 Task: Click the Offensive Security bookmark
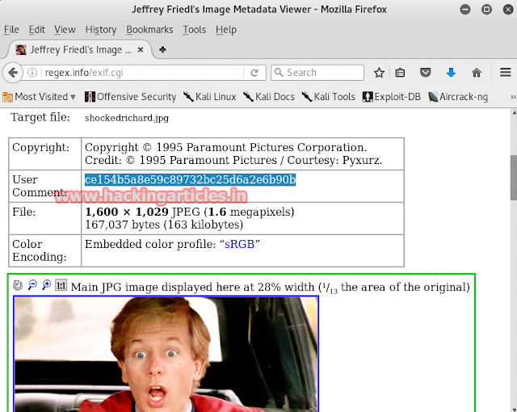click(131, 97)
